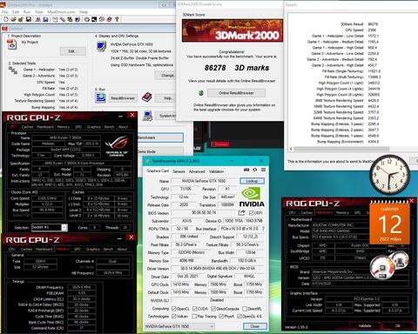The width and height of the screenshot is (418, 334).
Task: Click the Close button in GPU-Z
Action: click(x=254, y=326)
